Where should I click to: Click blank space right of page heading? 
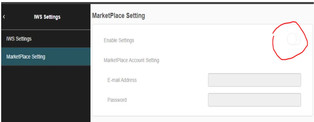[x=222, y=16]
